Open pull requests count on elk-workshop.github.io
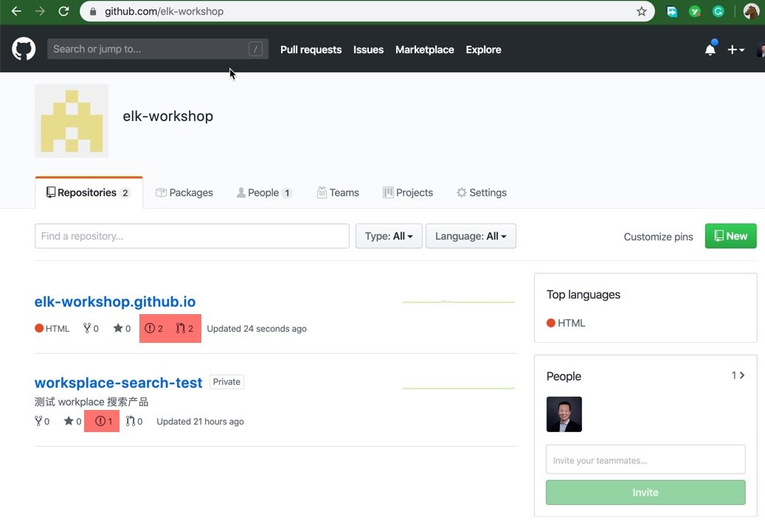 point(184,329)
